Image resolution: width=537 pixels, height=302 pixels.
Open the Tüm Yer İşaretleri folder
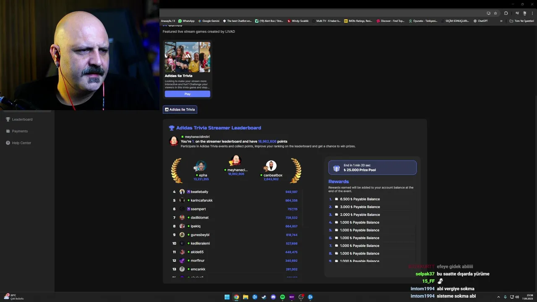pos(521,21)
